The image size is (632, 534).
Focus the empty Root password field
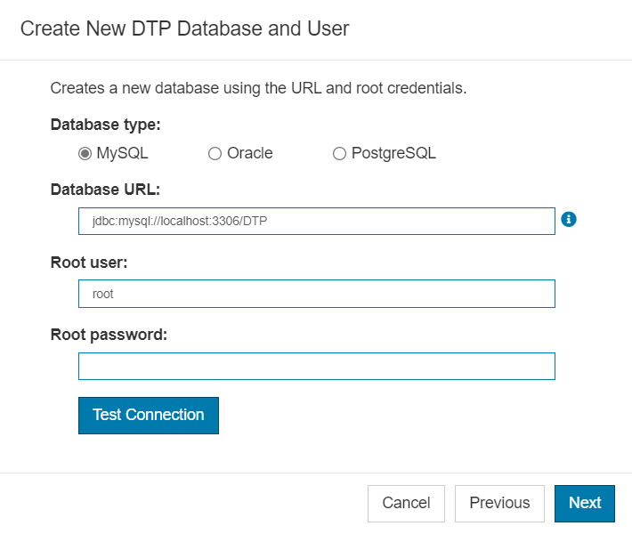(317, 367)
